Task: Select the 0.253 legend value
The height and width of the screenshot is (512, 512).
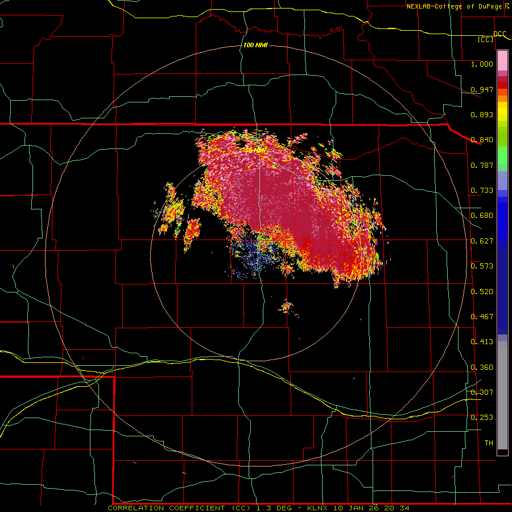Action: pyautogui.click(x=482, y=418)
